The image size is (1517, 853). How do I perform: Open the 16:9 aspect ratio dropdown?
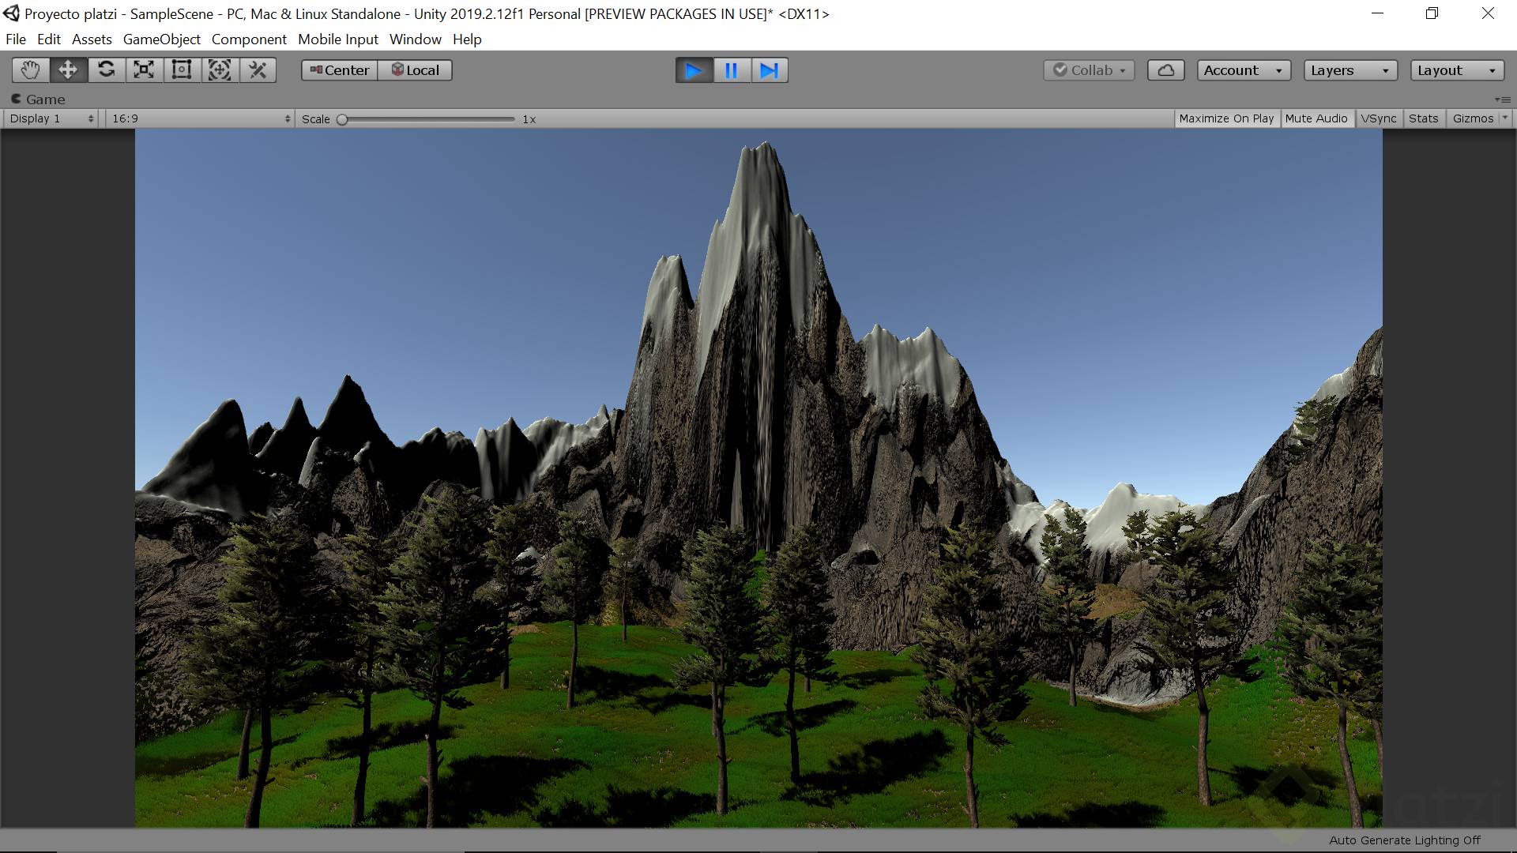pyautogui.click(x=201, y=118)
